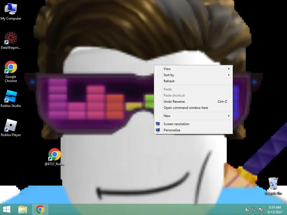Viewport: 287px width, 215px height.
Task: Open the Windows Start button
Action: click(7, 209)
